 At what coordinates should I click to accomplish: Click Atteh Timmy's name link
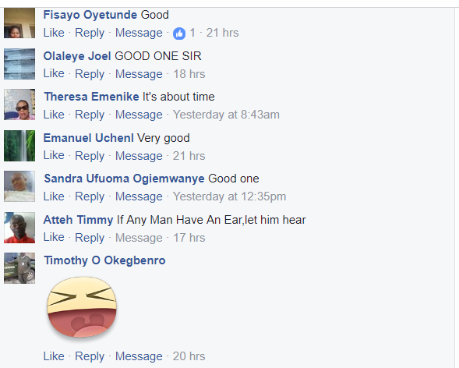coord(78,220)
